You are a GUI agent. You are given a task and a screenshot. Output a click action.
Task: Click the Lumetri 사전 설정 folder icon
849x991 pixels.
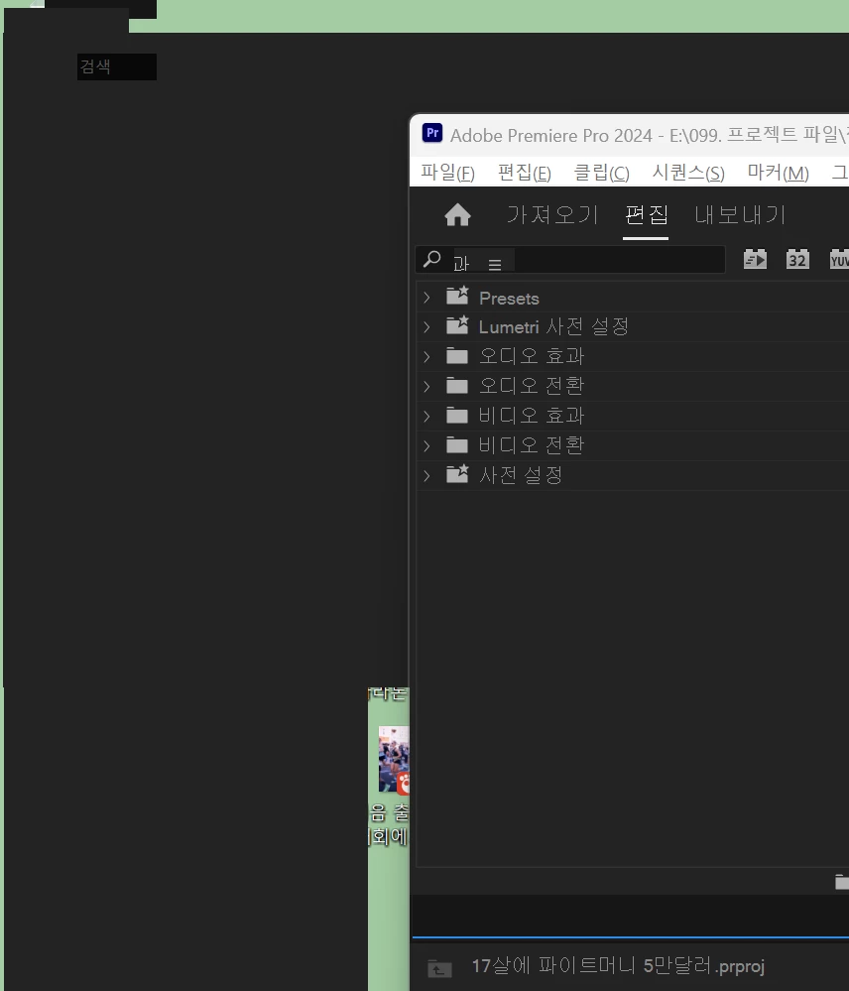tap(457, 325)
